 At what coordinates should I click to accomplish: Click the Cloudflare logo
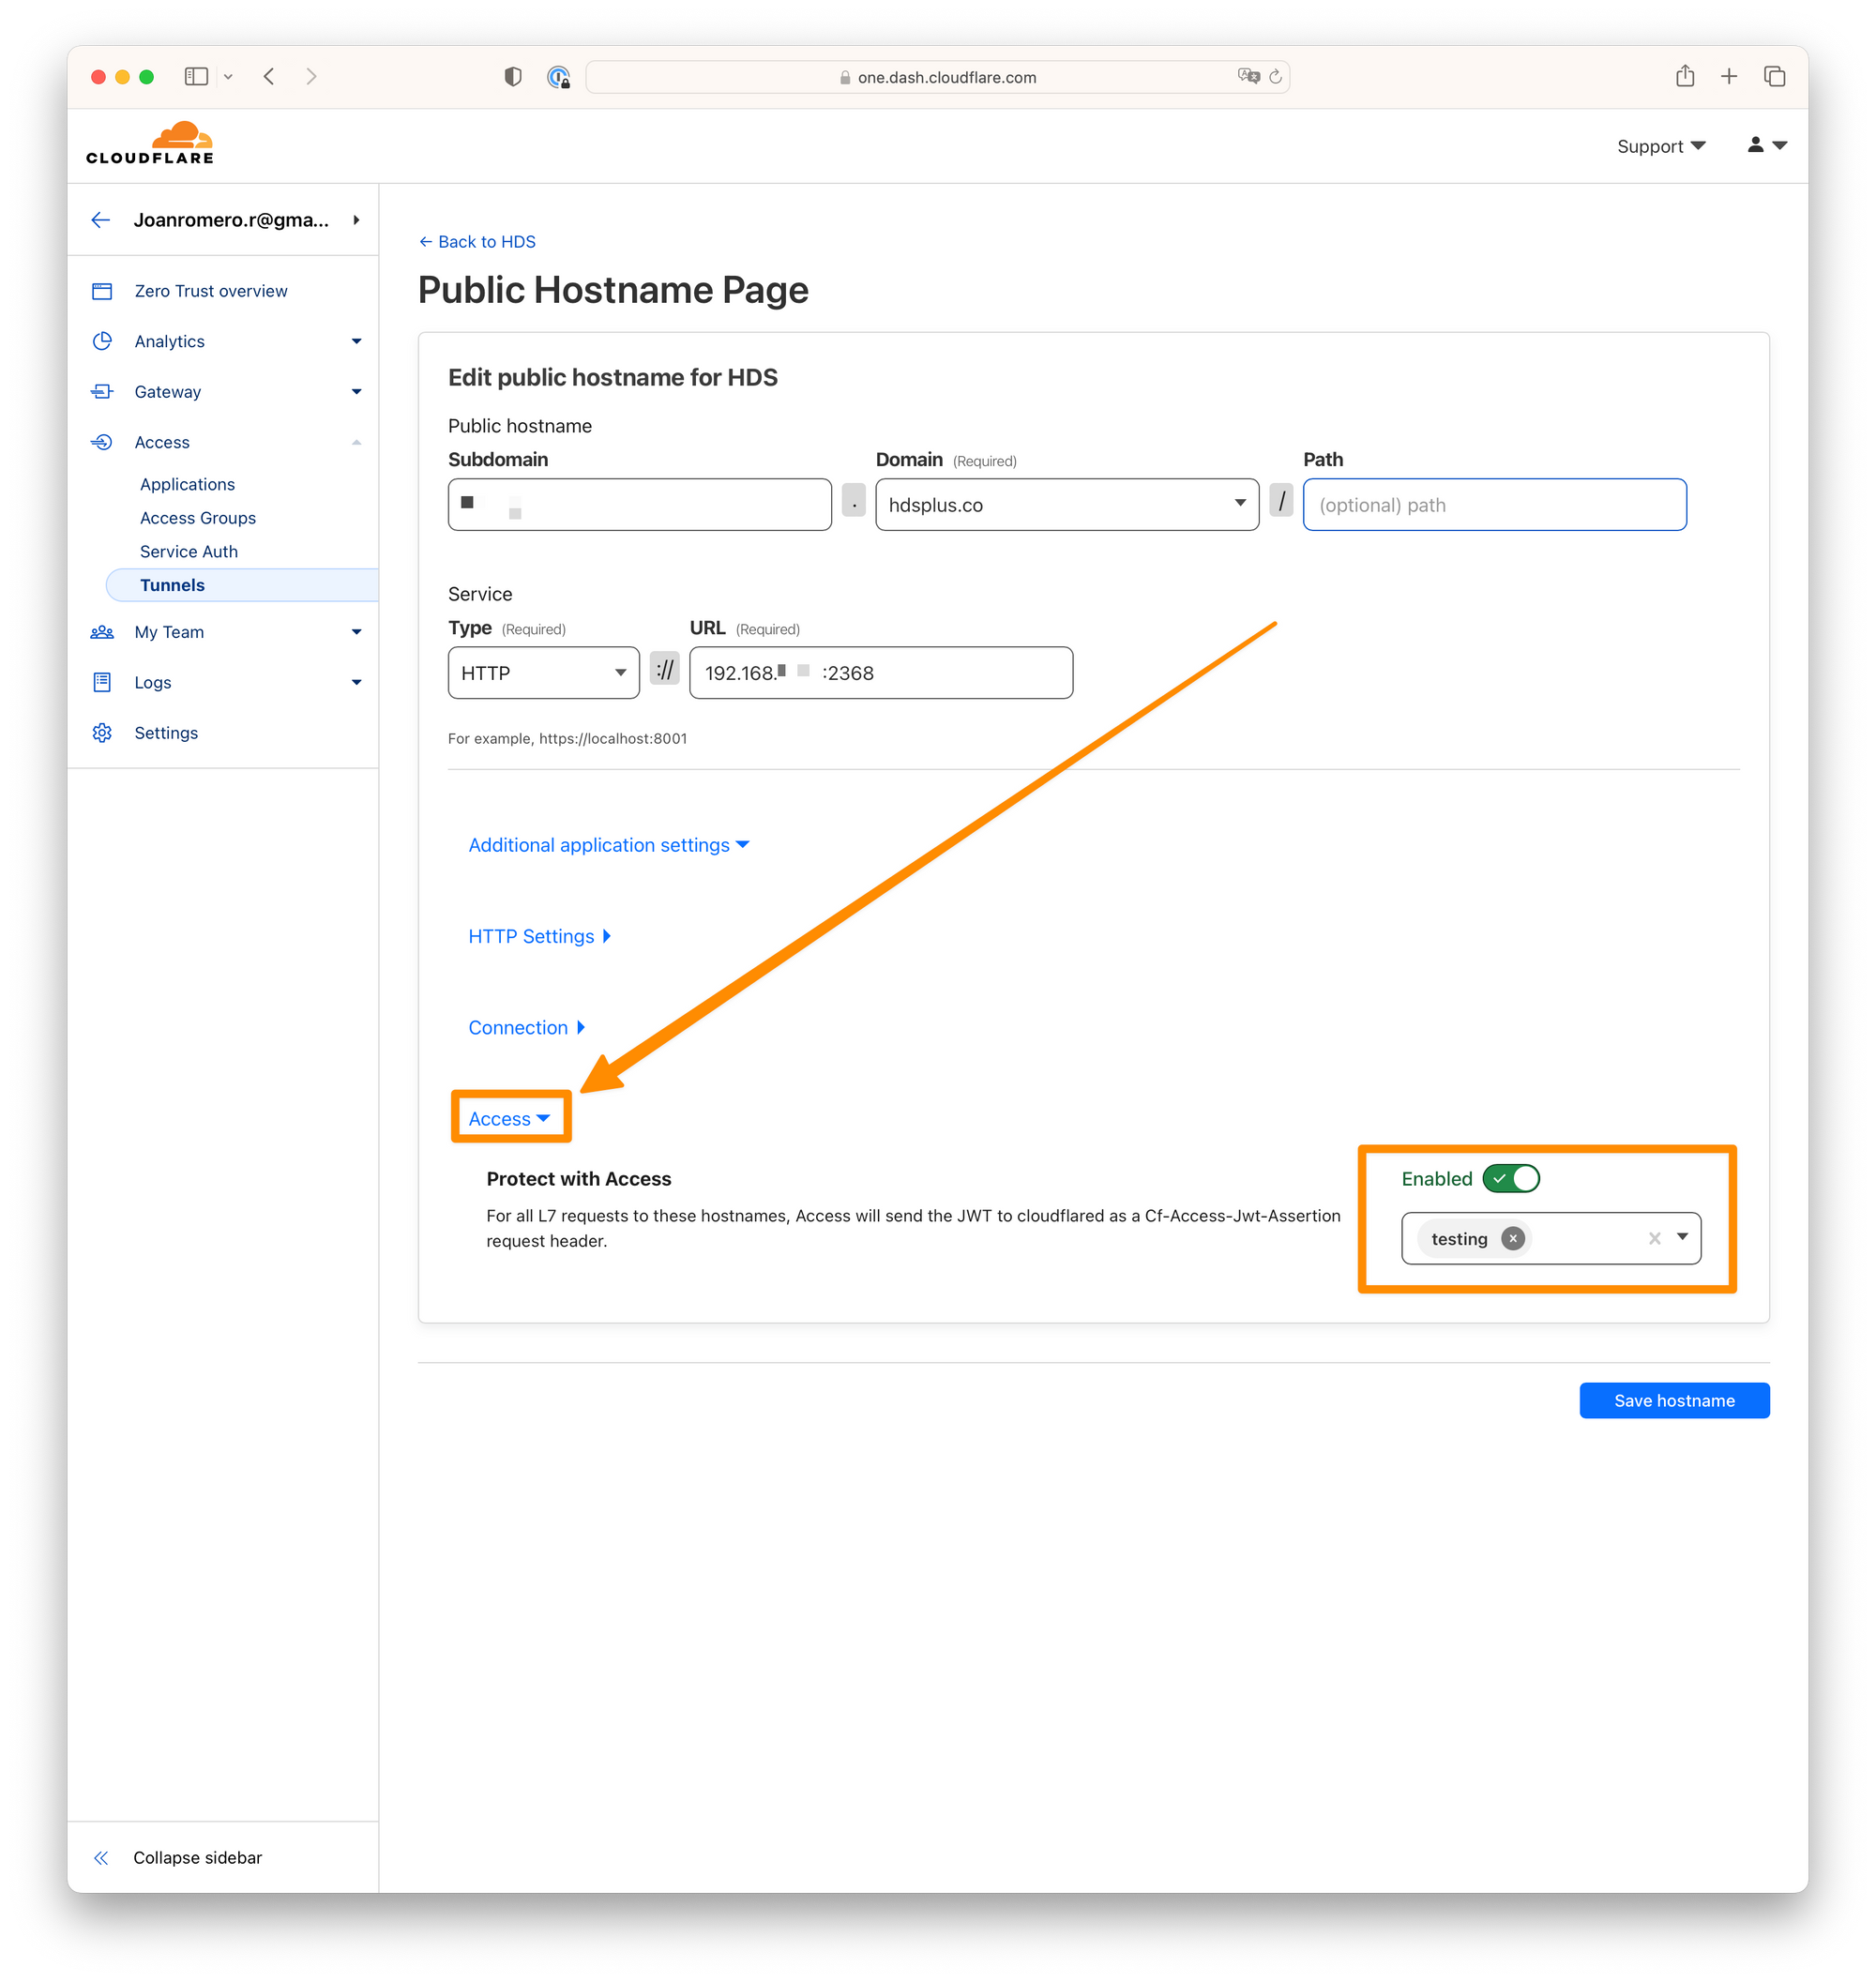click(150, 144)
